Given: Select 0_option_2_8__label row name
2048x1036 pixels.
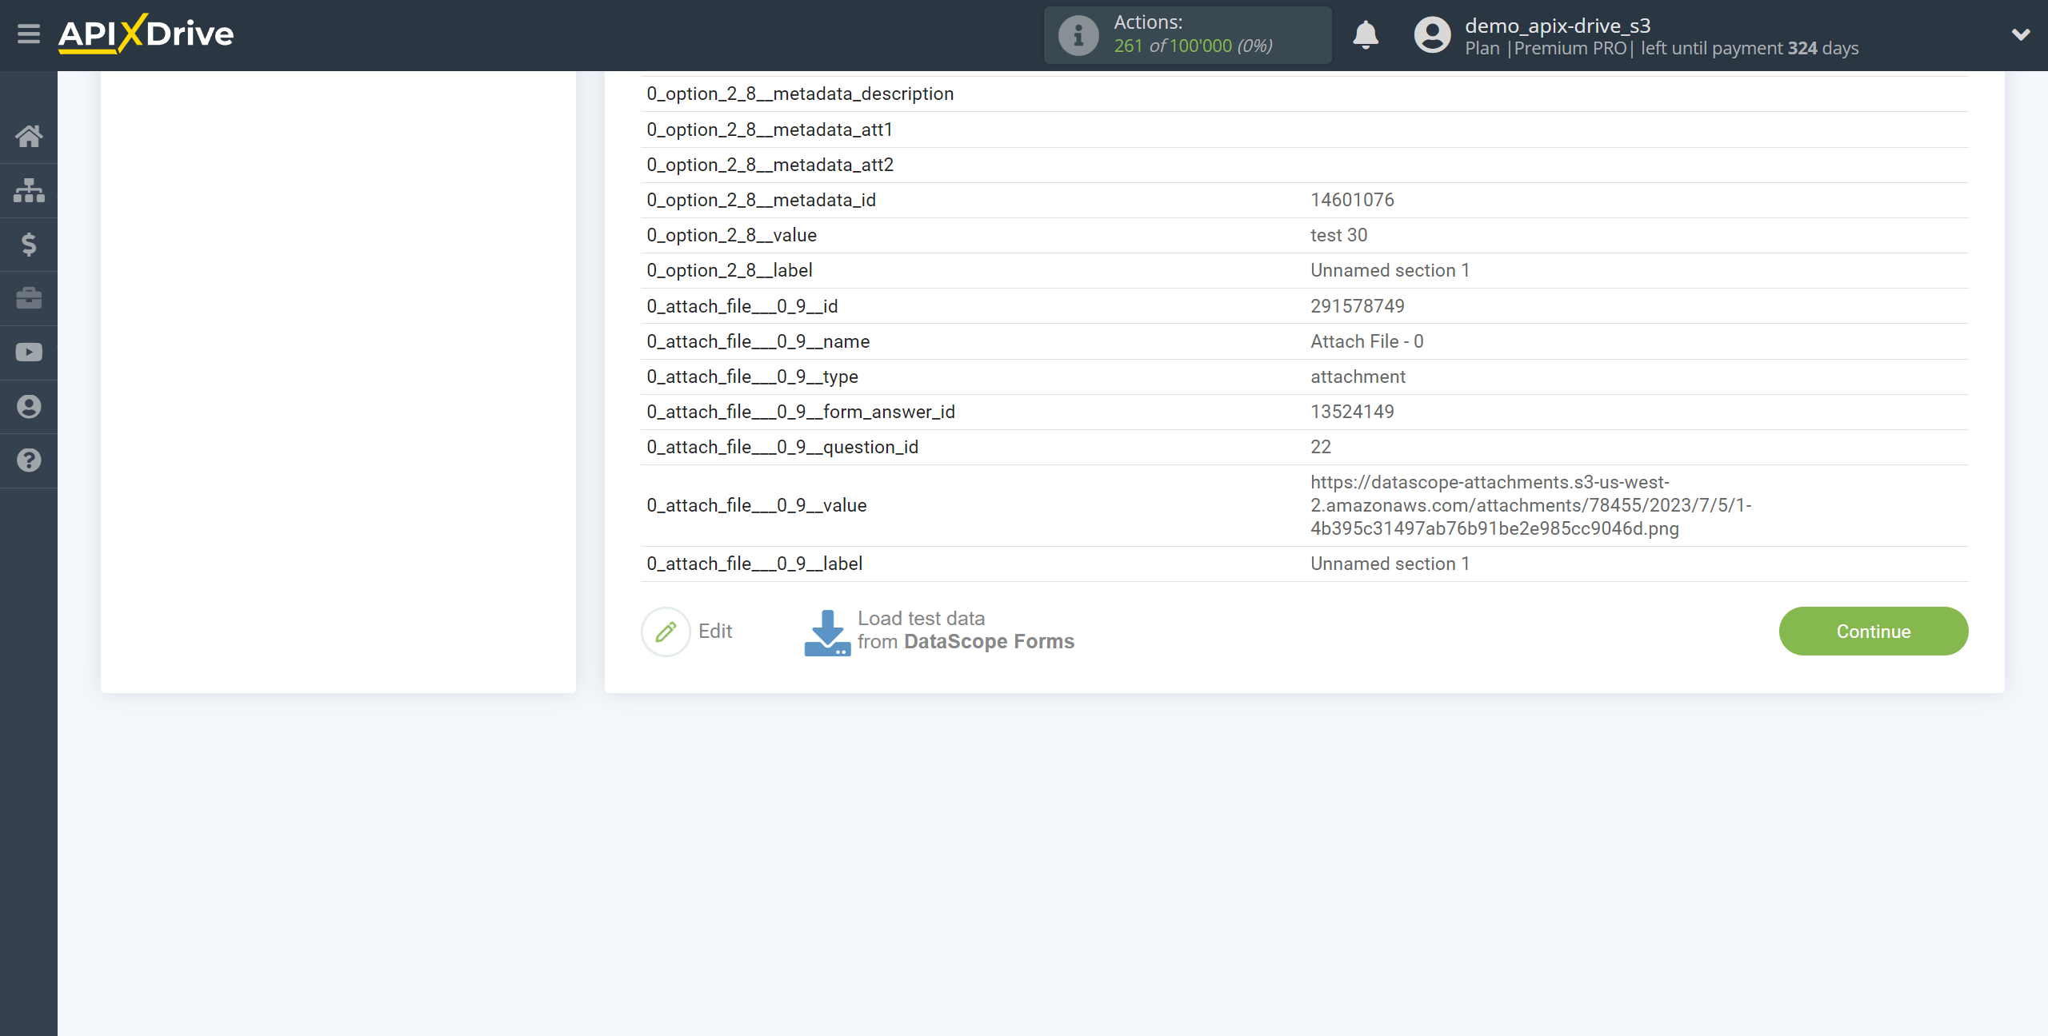Looking at the screenshot, I should click(x=730, y=270).
